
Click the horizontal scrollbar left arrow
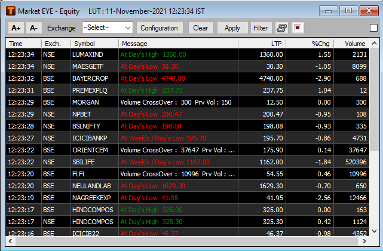click(10, 241)
